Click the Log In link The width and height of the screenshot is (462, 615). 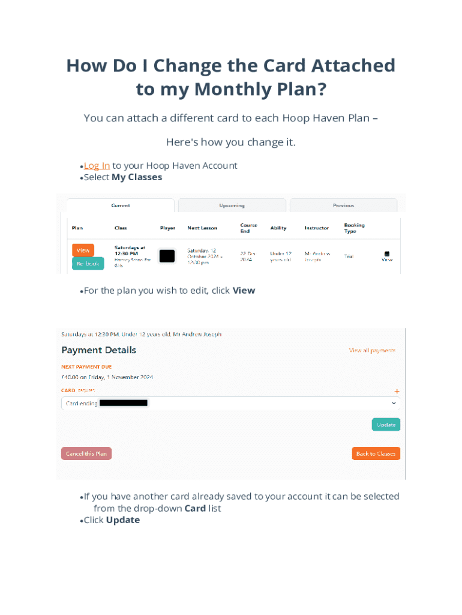(97, 166)
